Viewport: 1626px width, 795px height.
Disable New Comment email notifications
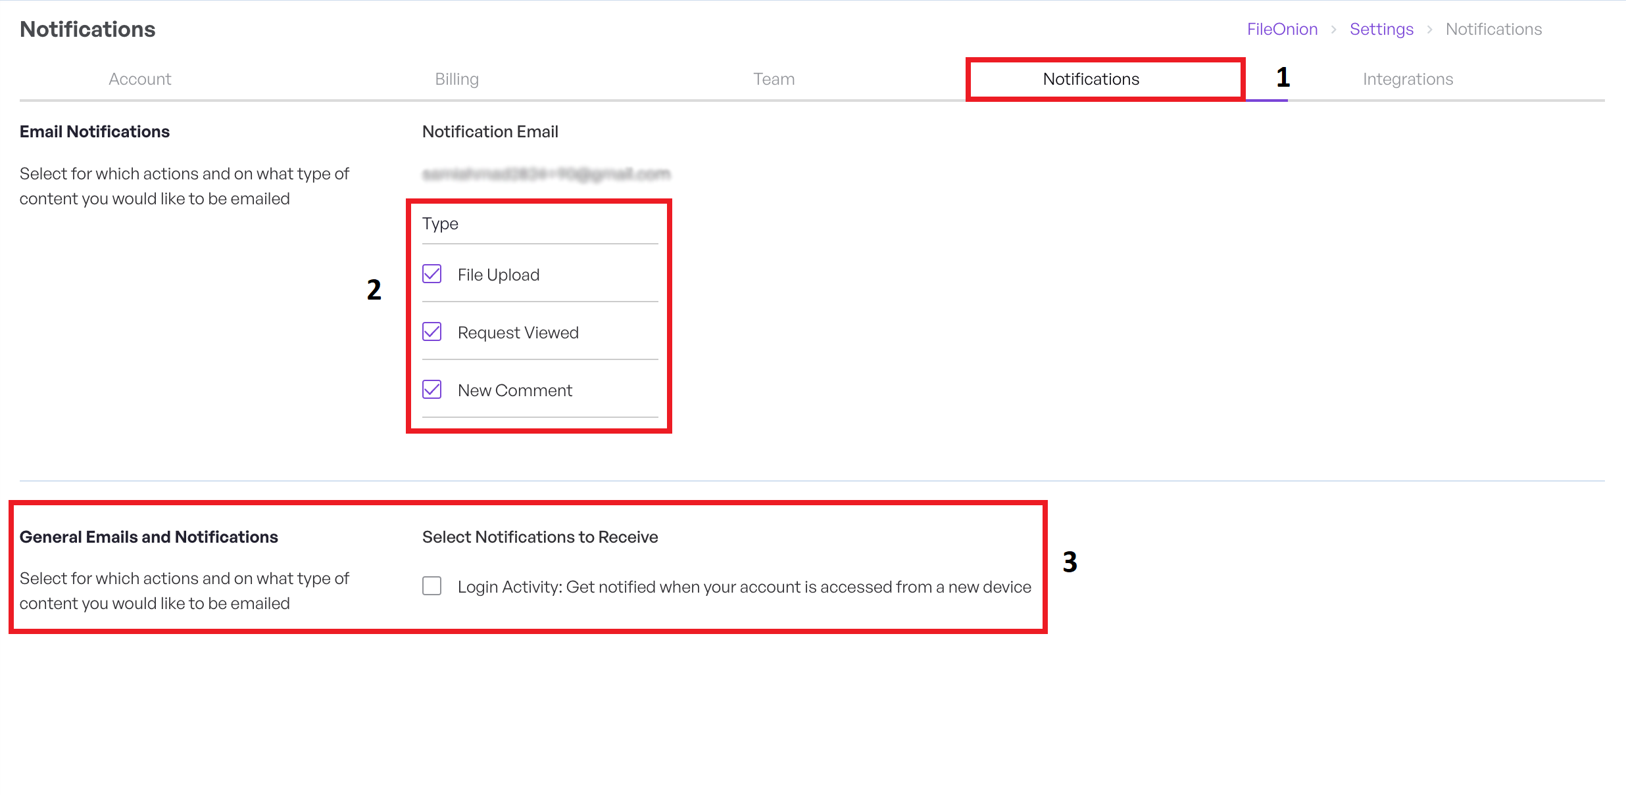coord(431,390)
